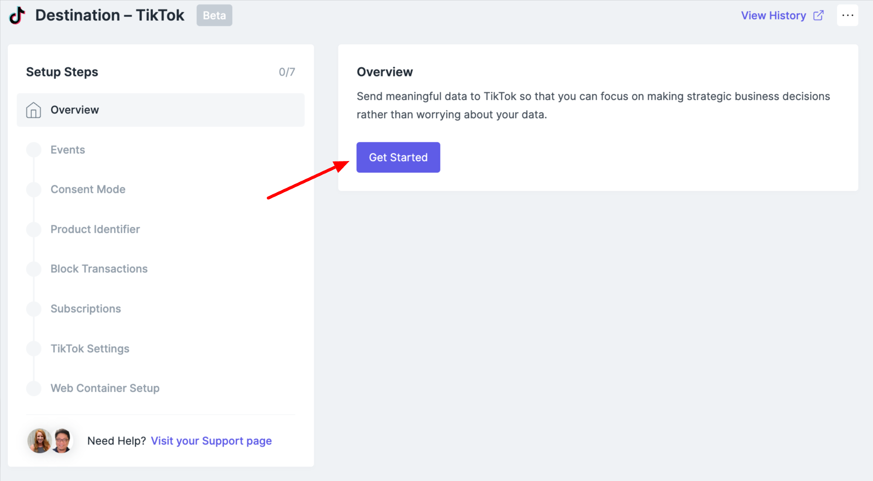Screen dimensions: 873x481
Task: Expand the Events setup step
Action: tap(68, 150)
